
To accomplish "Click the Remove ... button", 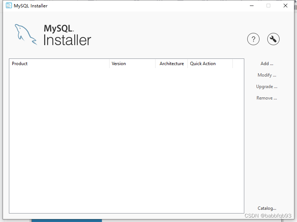I will point(267,98).
